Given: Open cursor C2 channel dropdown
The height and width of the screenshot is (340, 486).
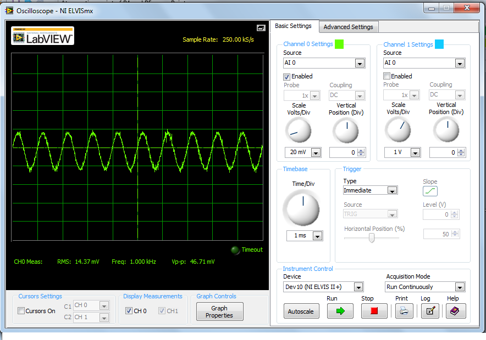Looking at the screenshot, I should [x=104, y=318].
